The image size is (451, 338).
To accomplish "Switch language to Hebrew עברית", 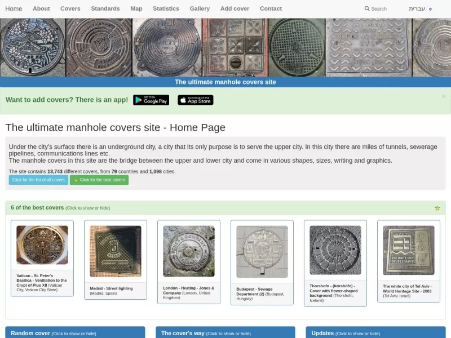I will (x=417, y=8).
